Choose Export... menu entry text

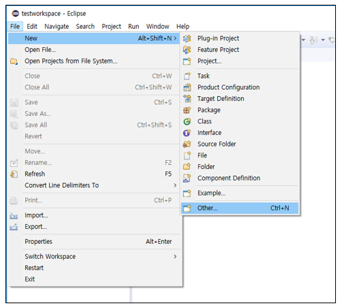36,227
